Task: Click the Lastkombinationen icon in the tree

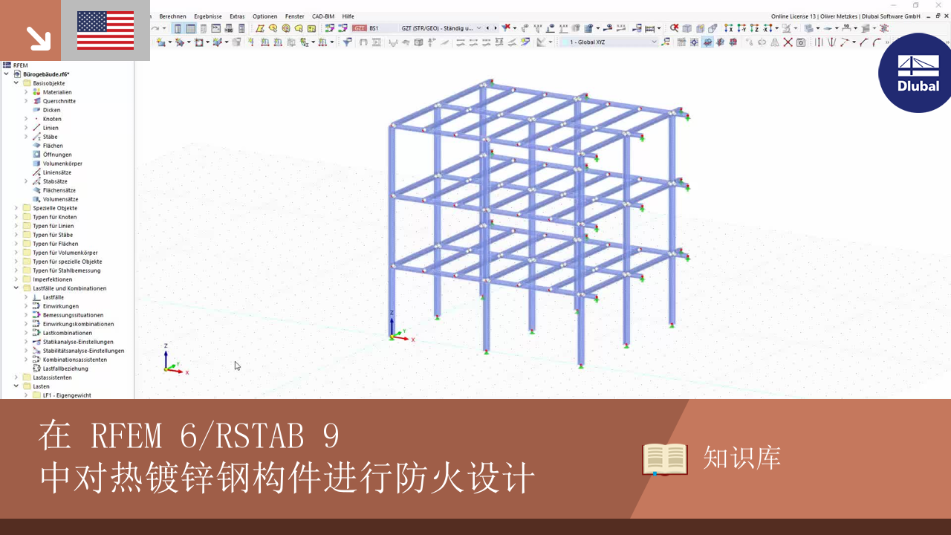Action: [36, 333]
